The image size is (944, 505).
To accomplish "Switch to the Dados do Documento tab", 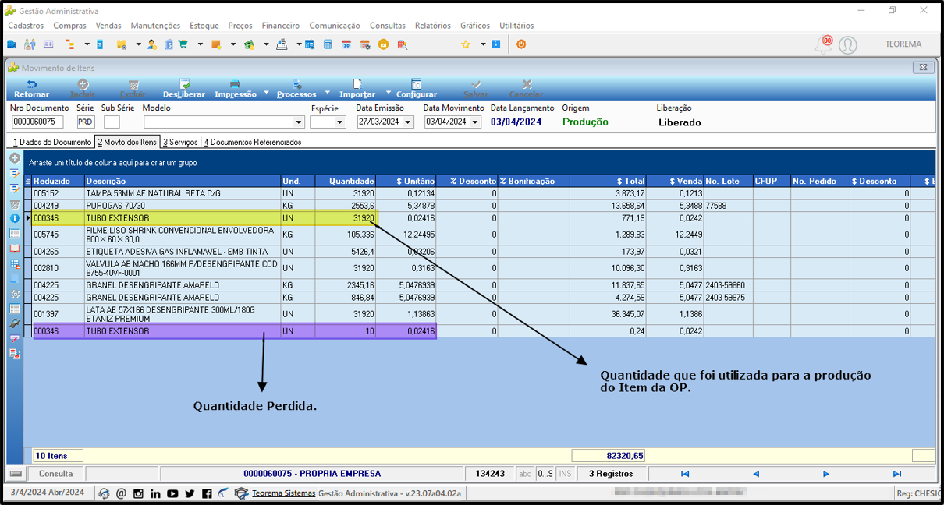I will click(52, 142).
